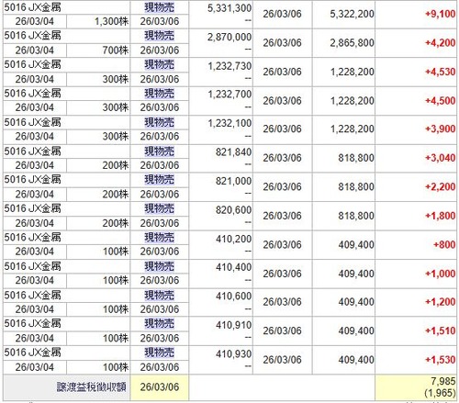
Task: Select the profit value +3,040
Action: (x=441, y=158)
